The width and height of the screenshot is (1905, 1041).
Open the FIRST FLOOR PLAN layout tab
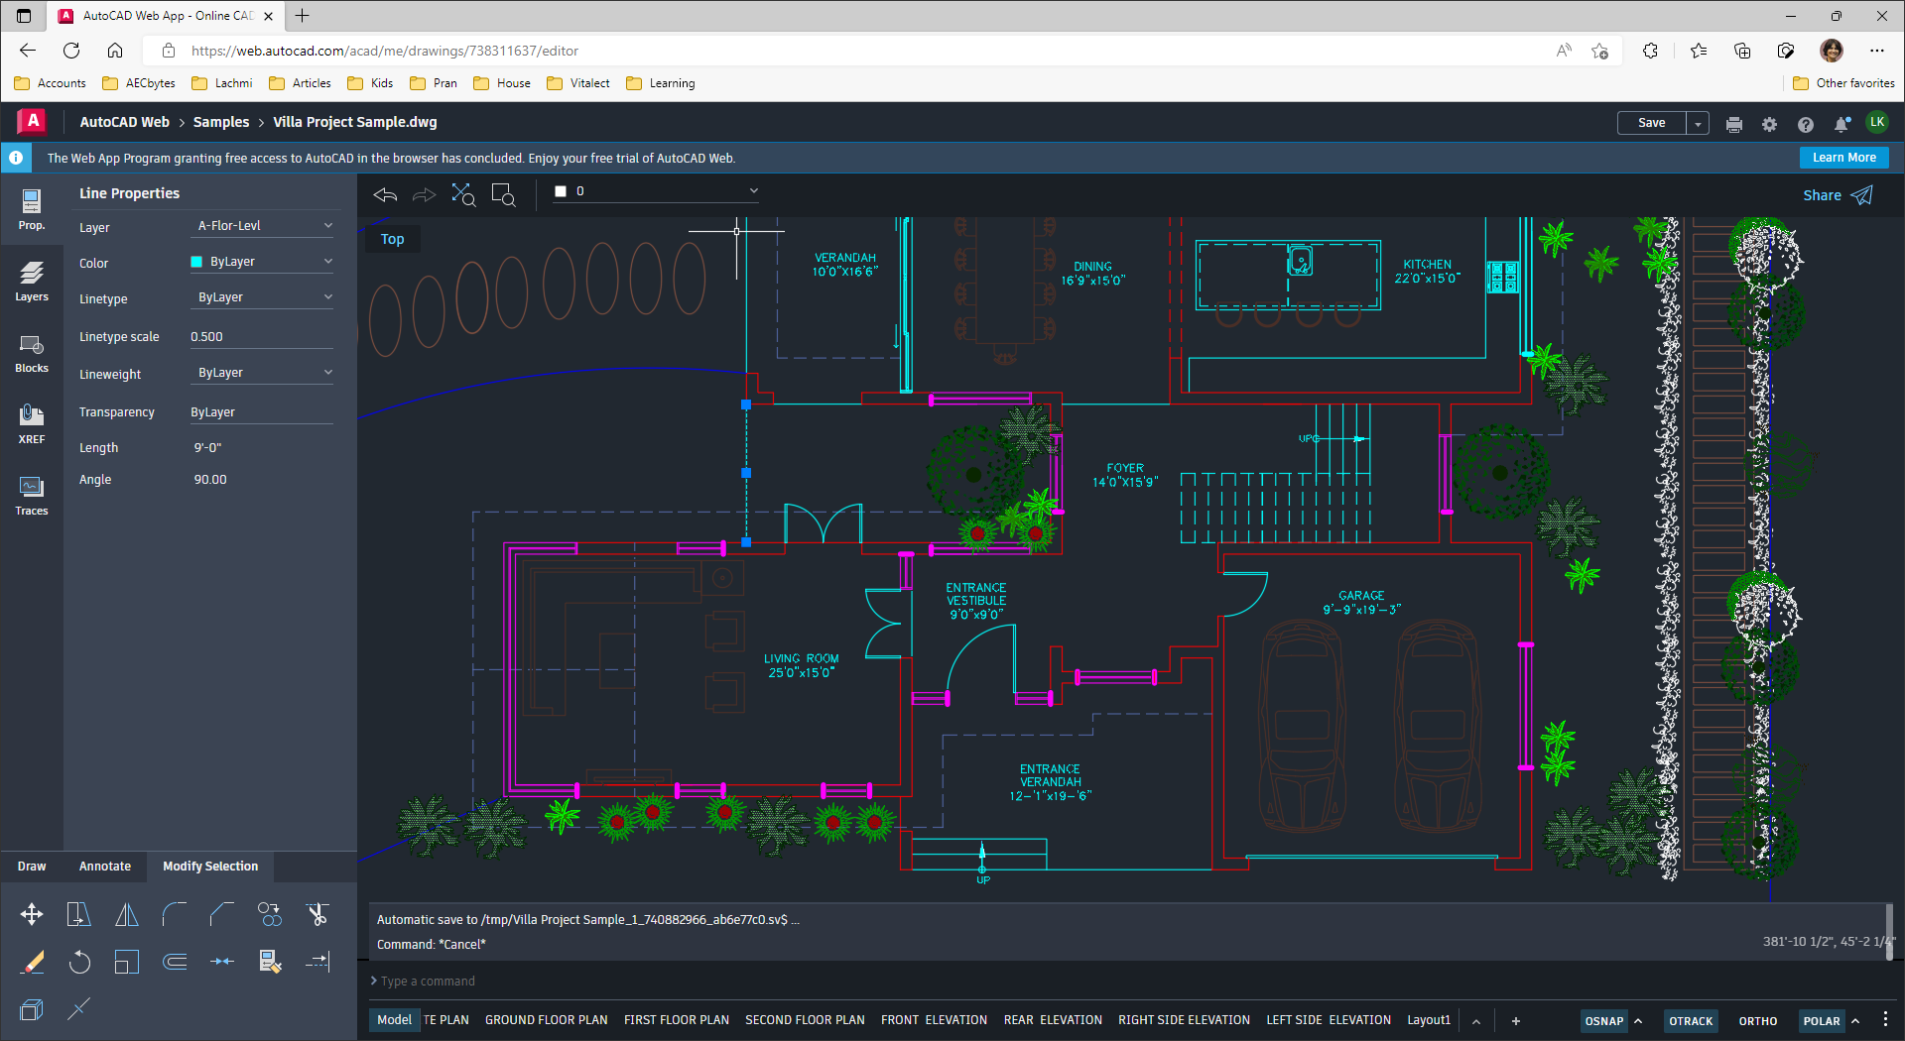coord(677,1019)
